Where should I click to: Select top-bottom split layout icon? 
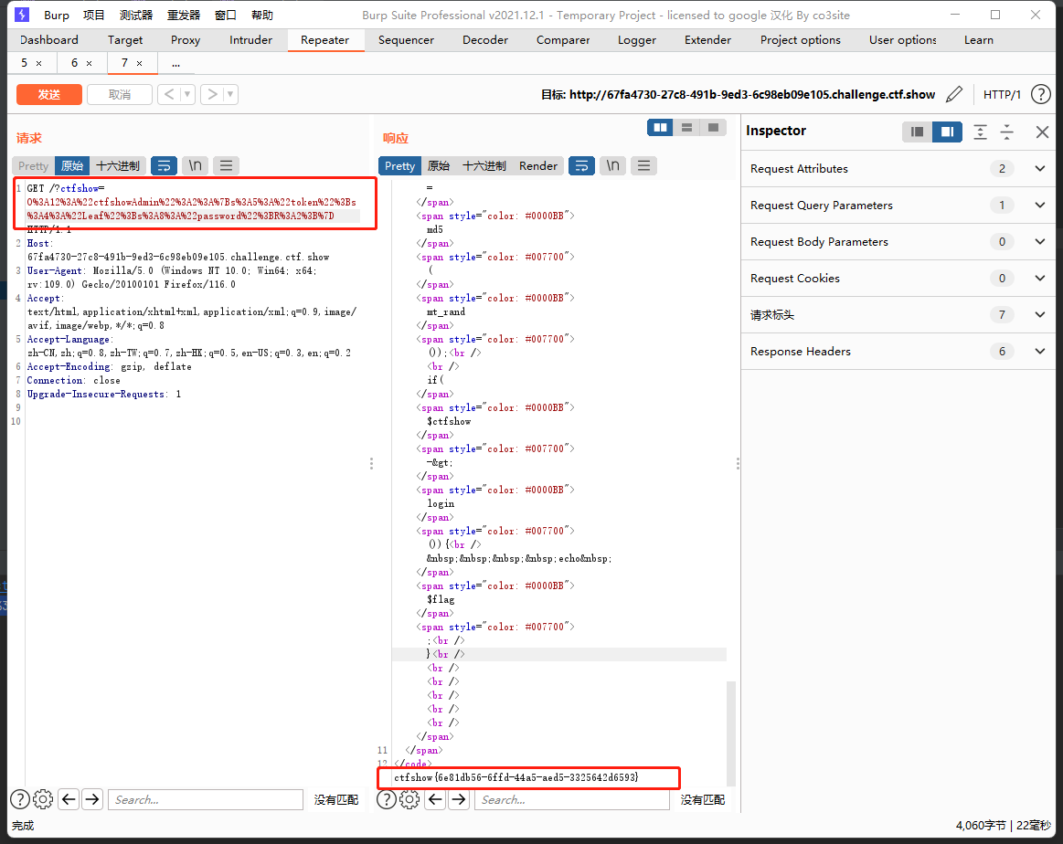pyautogui.click(x=686, y=127)
